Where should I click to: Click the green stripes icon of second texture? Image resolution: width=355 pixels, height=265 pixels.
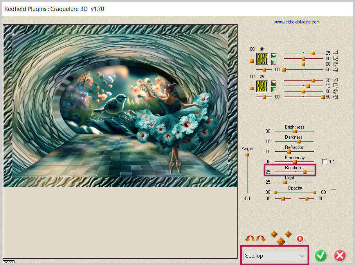point(274,90)
